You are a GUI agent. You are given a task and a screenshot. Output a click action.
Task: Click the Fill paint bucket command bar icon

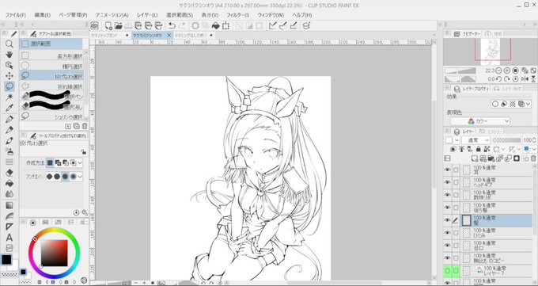(x=215, y=26)
